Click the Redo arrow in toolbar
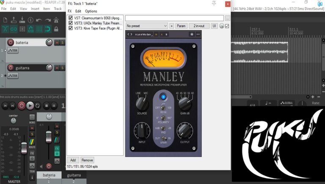 click(48, 20)
